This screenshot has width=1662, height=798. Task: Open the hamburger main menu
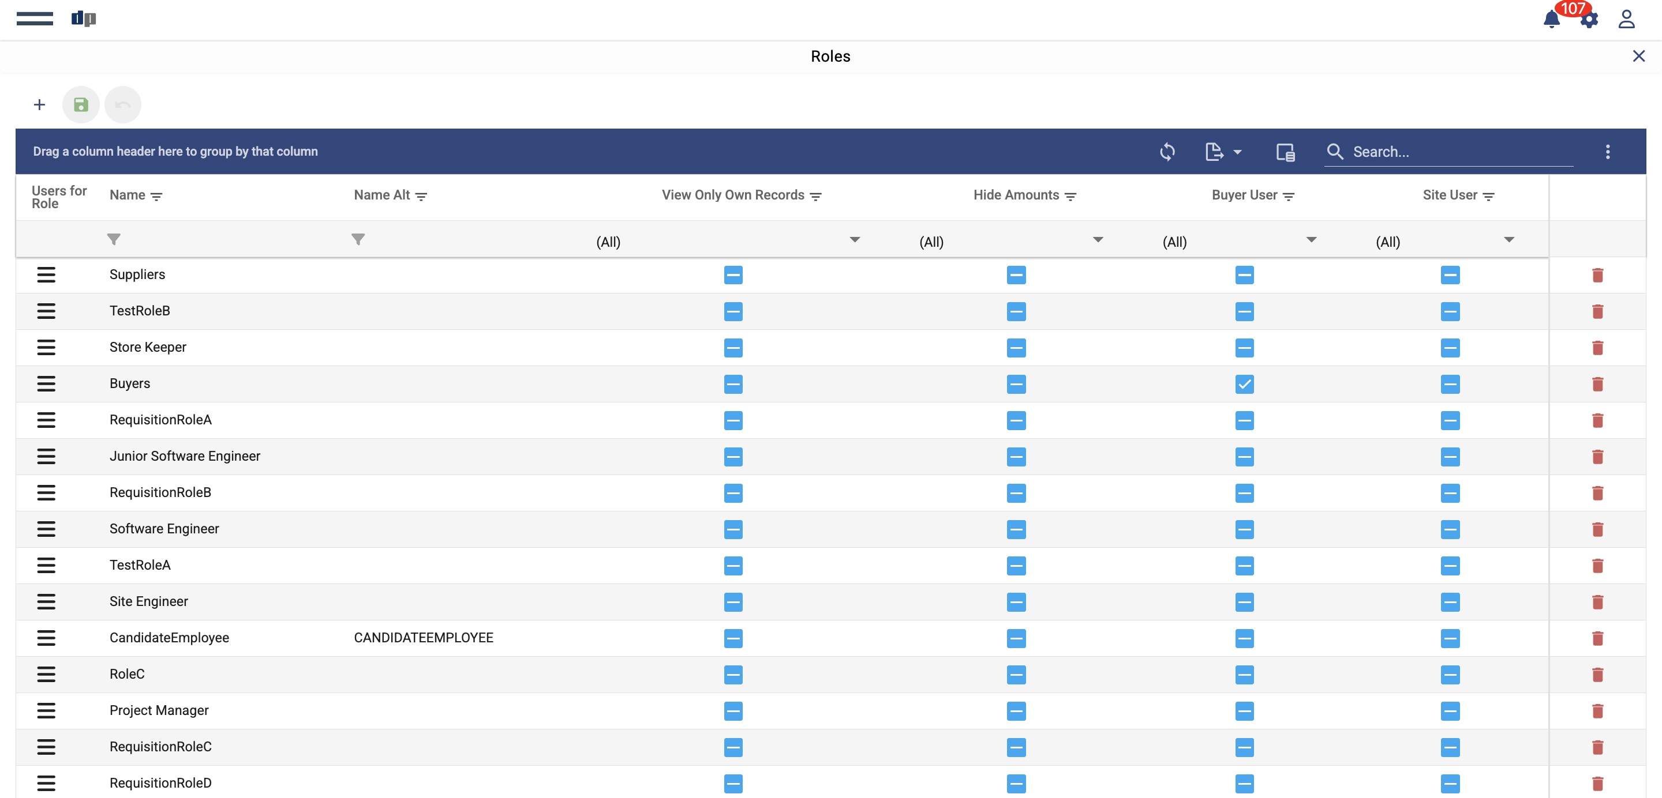[35, 18]
